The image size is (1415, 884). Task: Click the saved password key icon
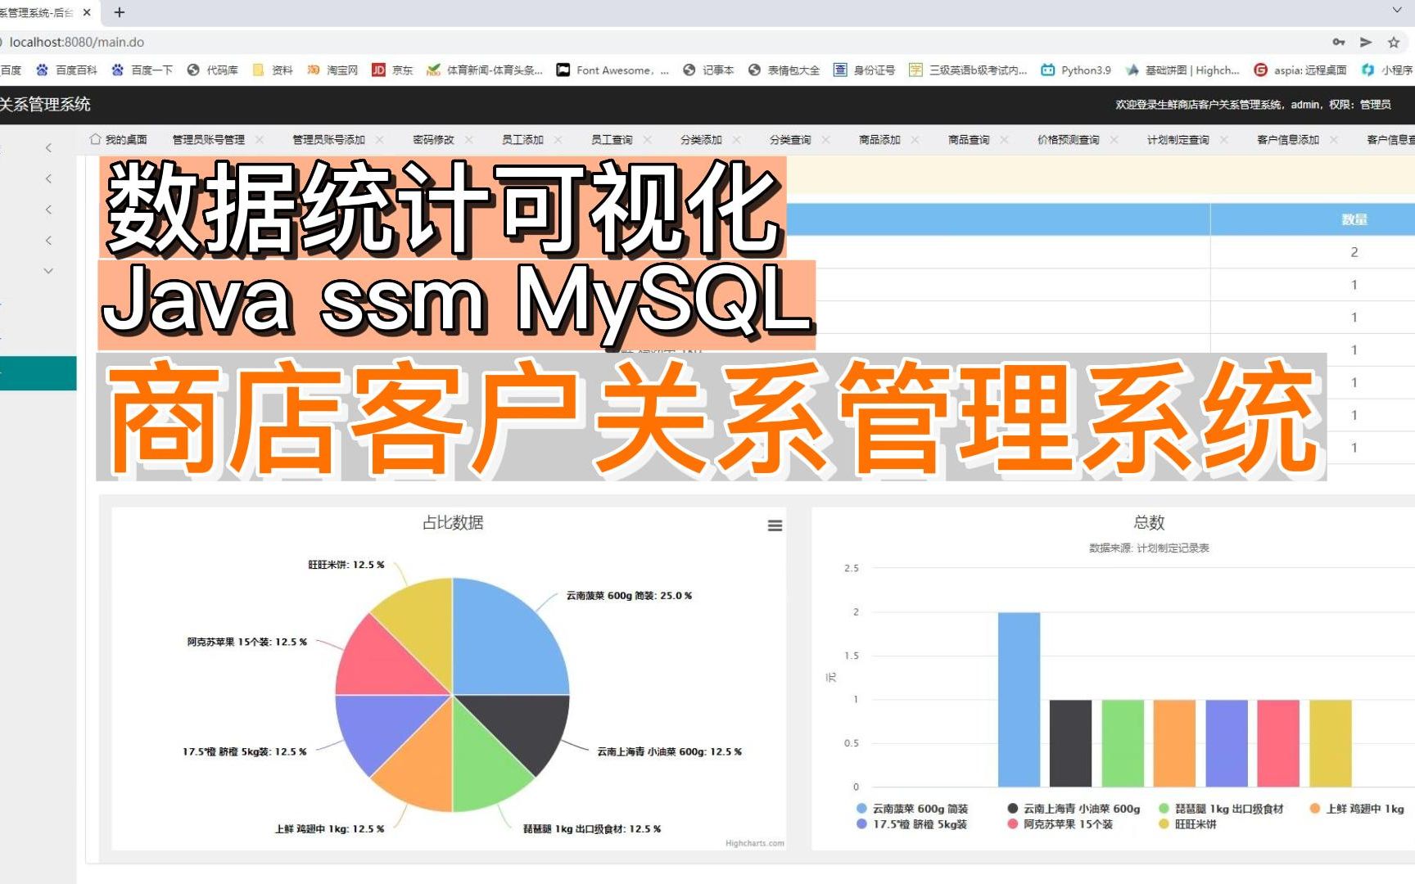tap(1339, 42)
